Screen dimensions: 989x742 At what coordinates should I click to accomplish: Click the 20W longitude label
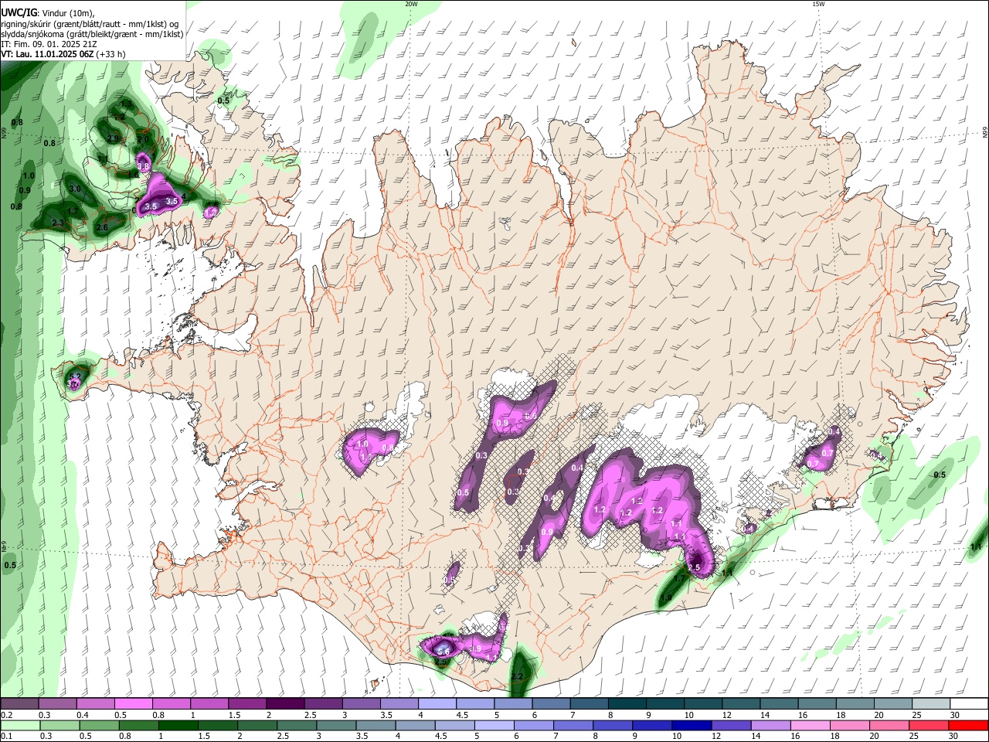click(411, 4)
